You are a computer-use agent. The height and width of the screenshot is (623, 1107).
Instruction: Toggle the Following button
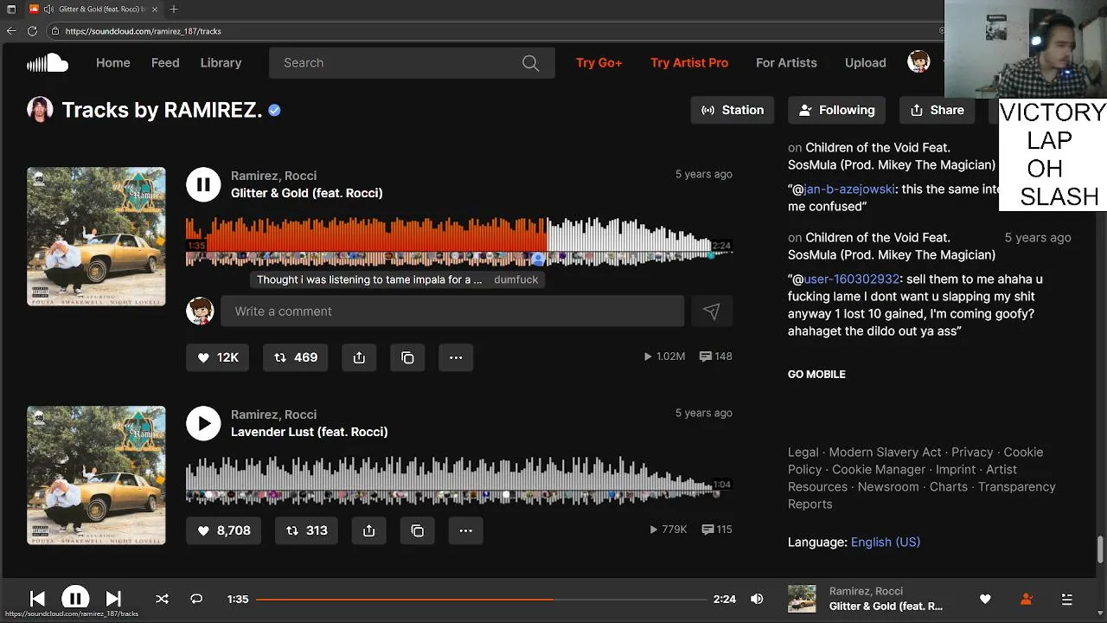(836, 110)
